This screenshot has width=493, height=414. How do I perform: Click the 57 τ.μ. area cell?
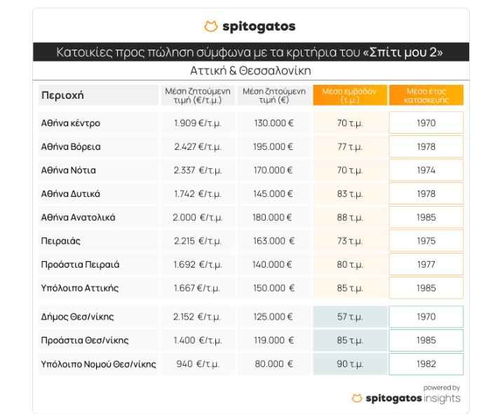(350, 317)
